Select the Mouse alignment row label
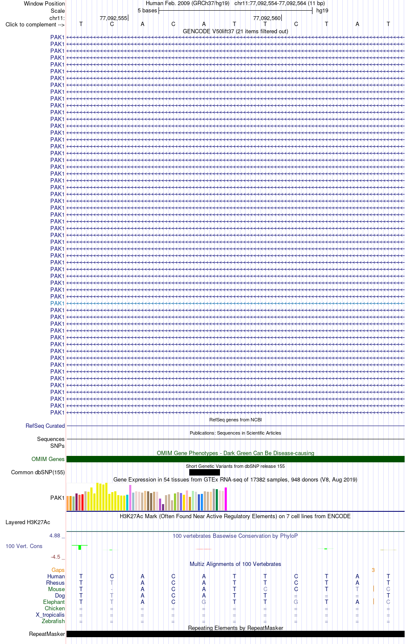This screenshot has width=405, height=644. [x=56, y=589]
